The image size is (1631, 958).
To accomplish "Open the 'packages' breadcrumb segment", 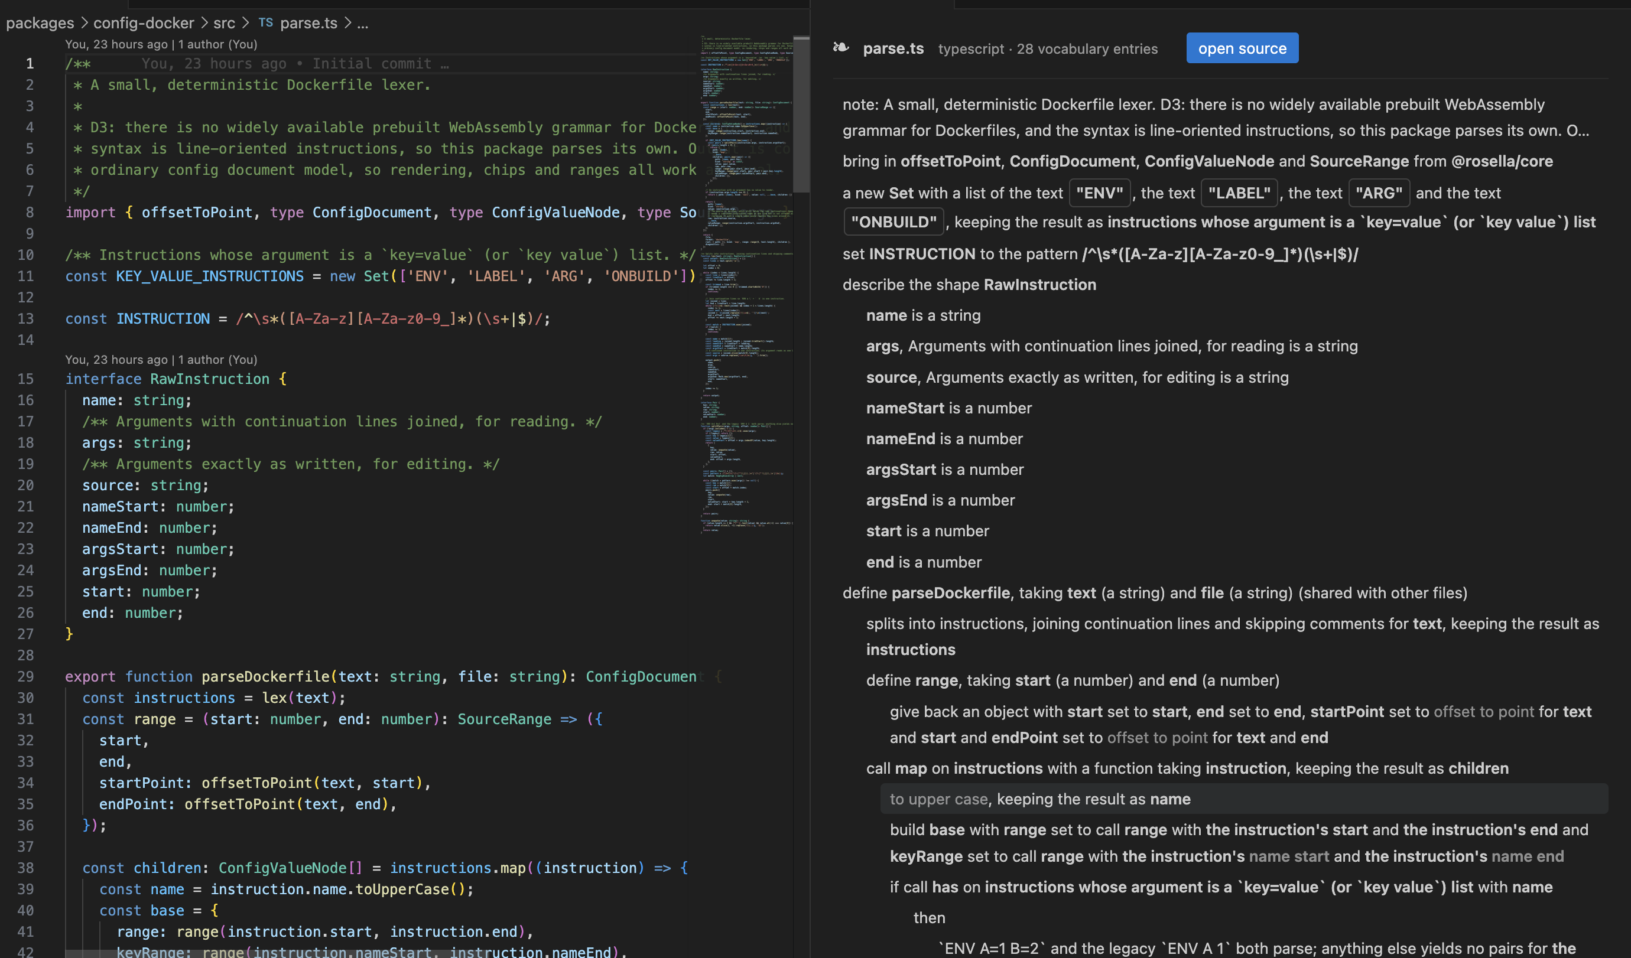I will [x=40, y=22].
